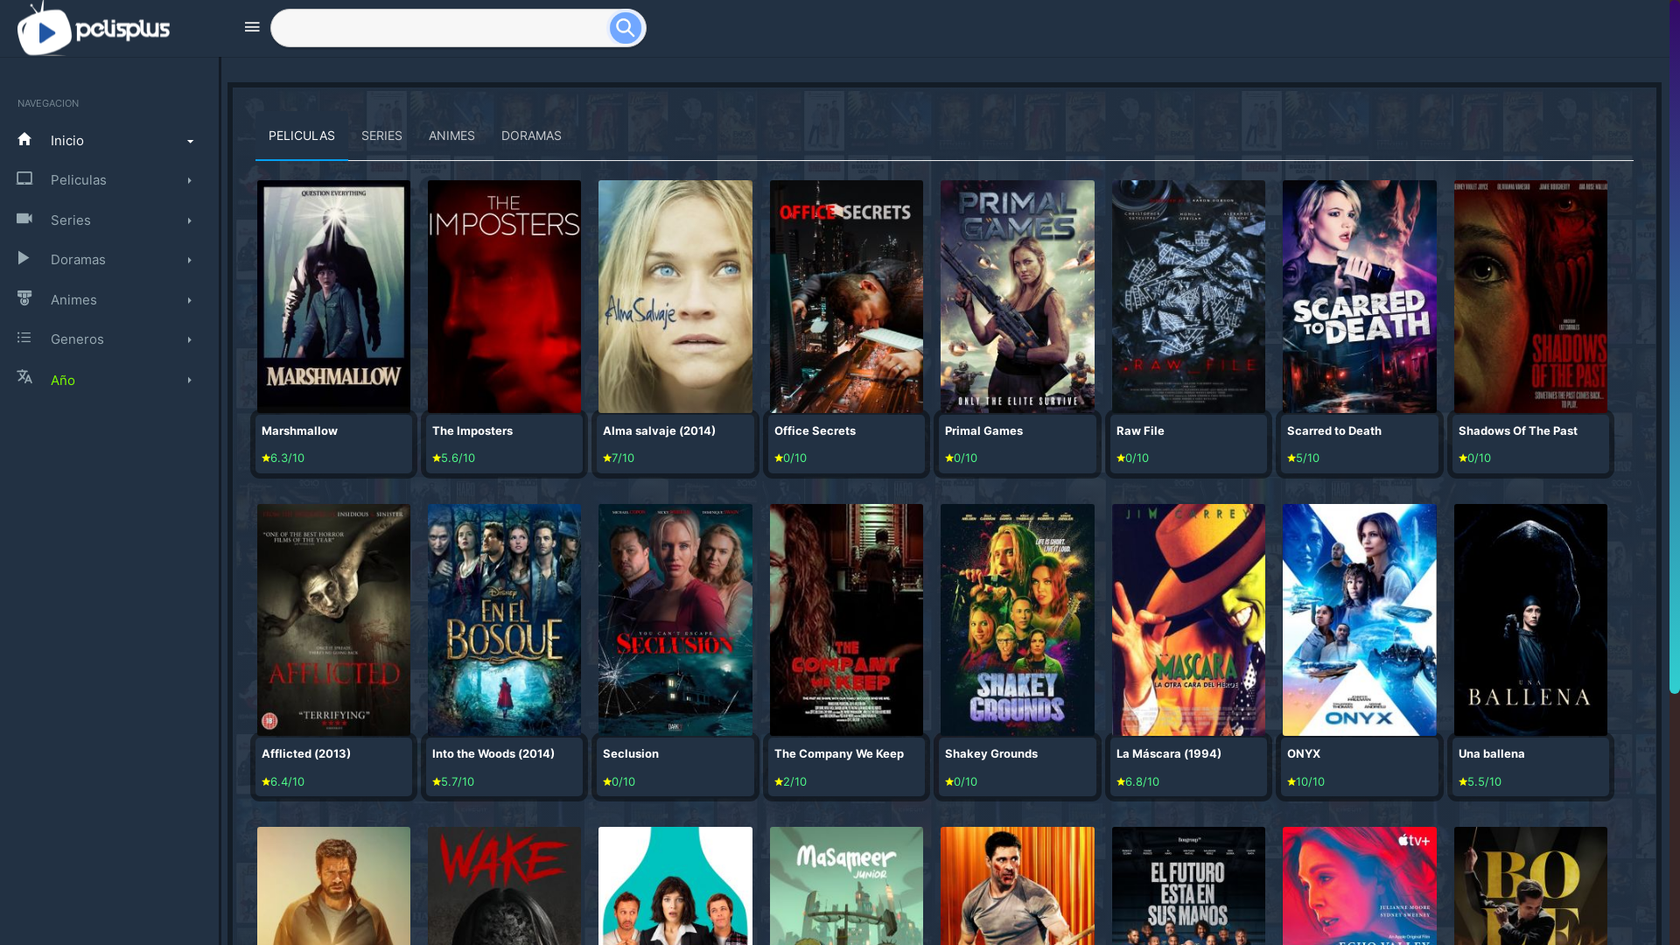Screen dimensions: 1680x945
Task: Open the hamburger menu icon
Action: tap(252, 27)
